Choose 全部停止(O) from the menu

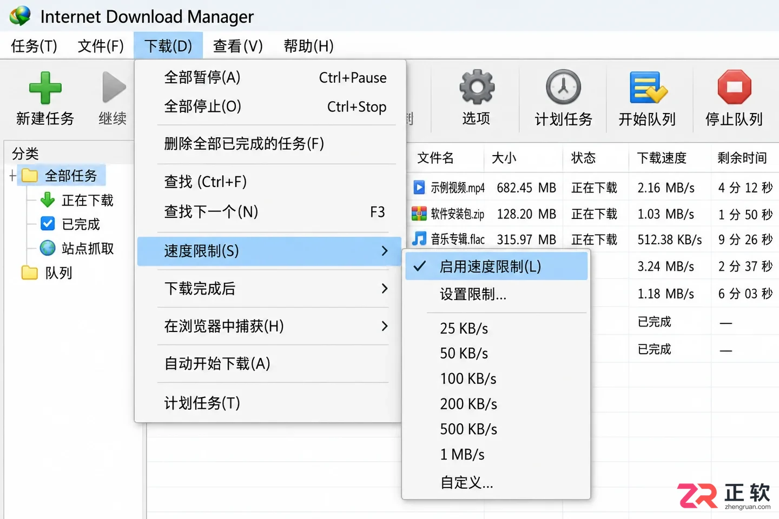(x=269, y=107)
